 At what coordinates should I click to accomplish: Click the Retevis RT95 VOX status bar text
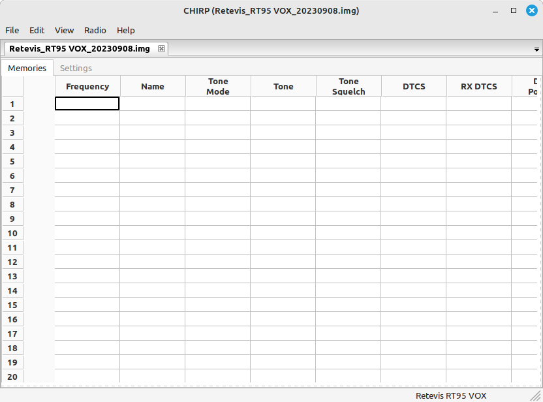[451, 395]
